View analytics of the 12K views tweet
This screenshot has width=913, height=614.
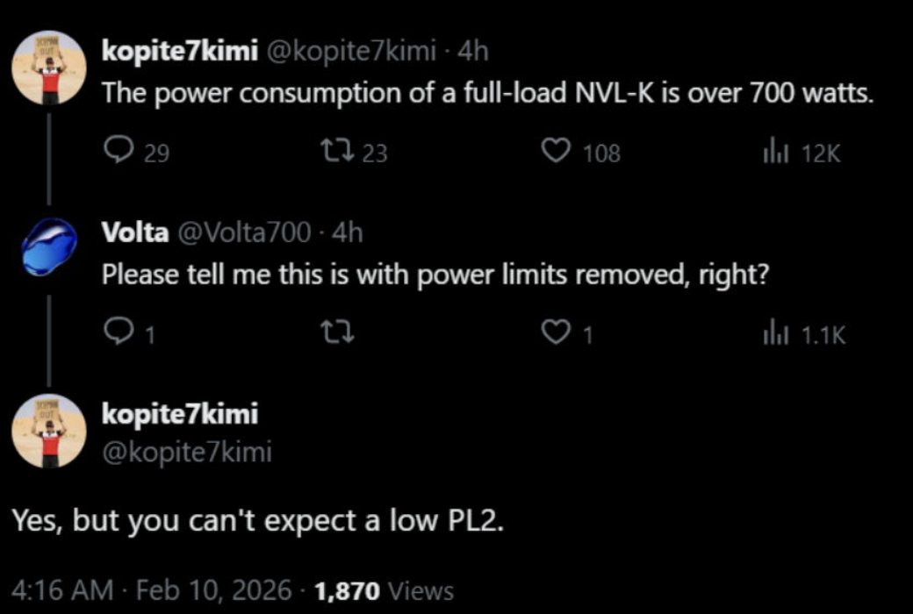(775, 153)
